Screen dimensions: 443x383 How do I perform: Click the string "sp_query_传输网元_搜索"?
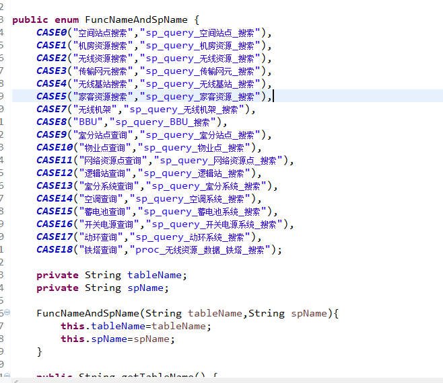pyautogui.click(x=200, y=71)
